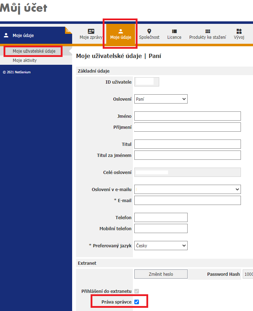Go to the Vývoj tab
Image resolution: width=253 pixels, height=311 pixels.
coord(239,34)
